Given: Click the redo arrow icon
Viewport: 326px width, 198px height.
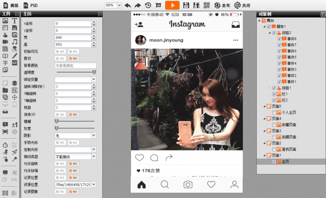Looking at the screenshot, I should (138, 5).
